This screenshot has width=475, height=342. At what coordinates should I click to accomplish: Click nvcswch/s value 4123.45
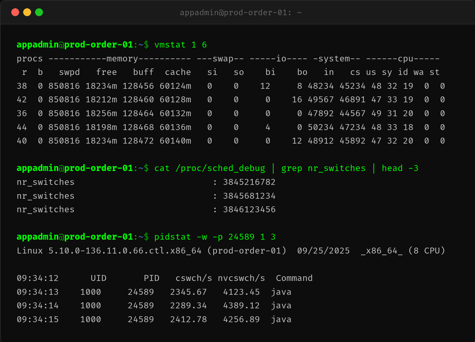[241, 292]
